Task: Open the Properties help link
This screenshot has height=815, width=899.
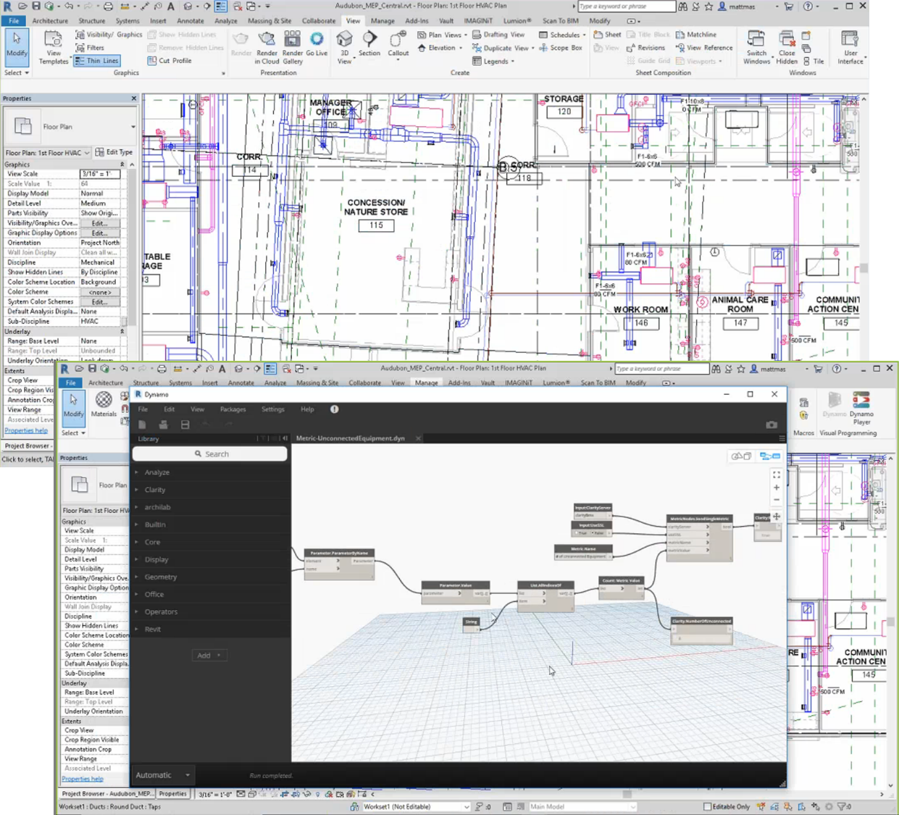Action: tap(26, 430)
